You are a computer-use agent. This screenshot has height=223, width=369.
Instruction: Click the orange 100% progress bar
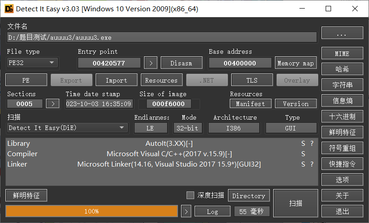click(92, 211)
